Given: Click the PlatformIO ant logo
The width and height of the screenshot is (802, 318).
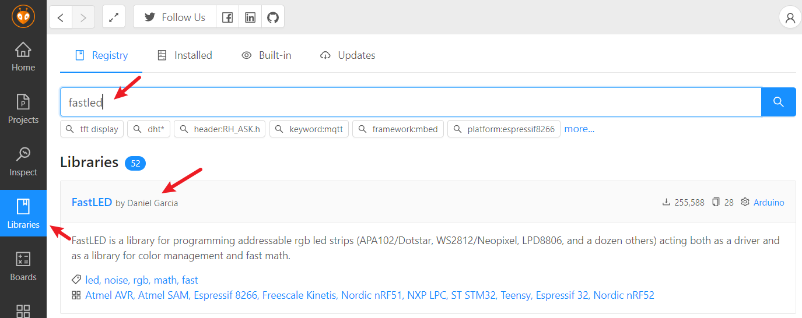Looking at the screenshot, I should click(23, 16).
